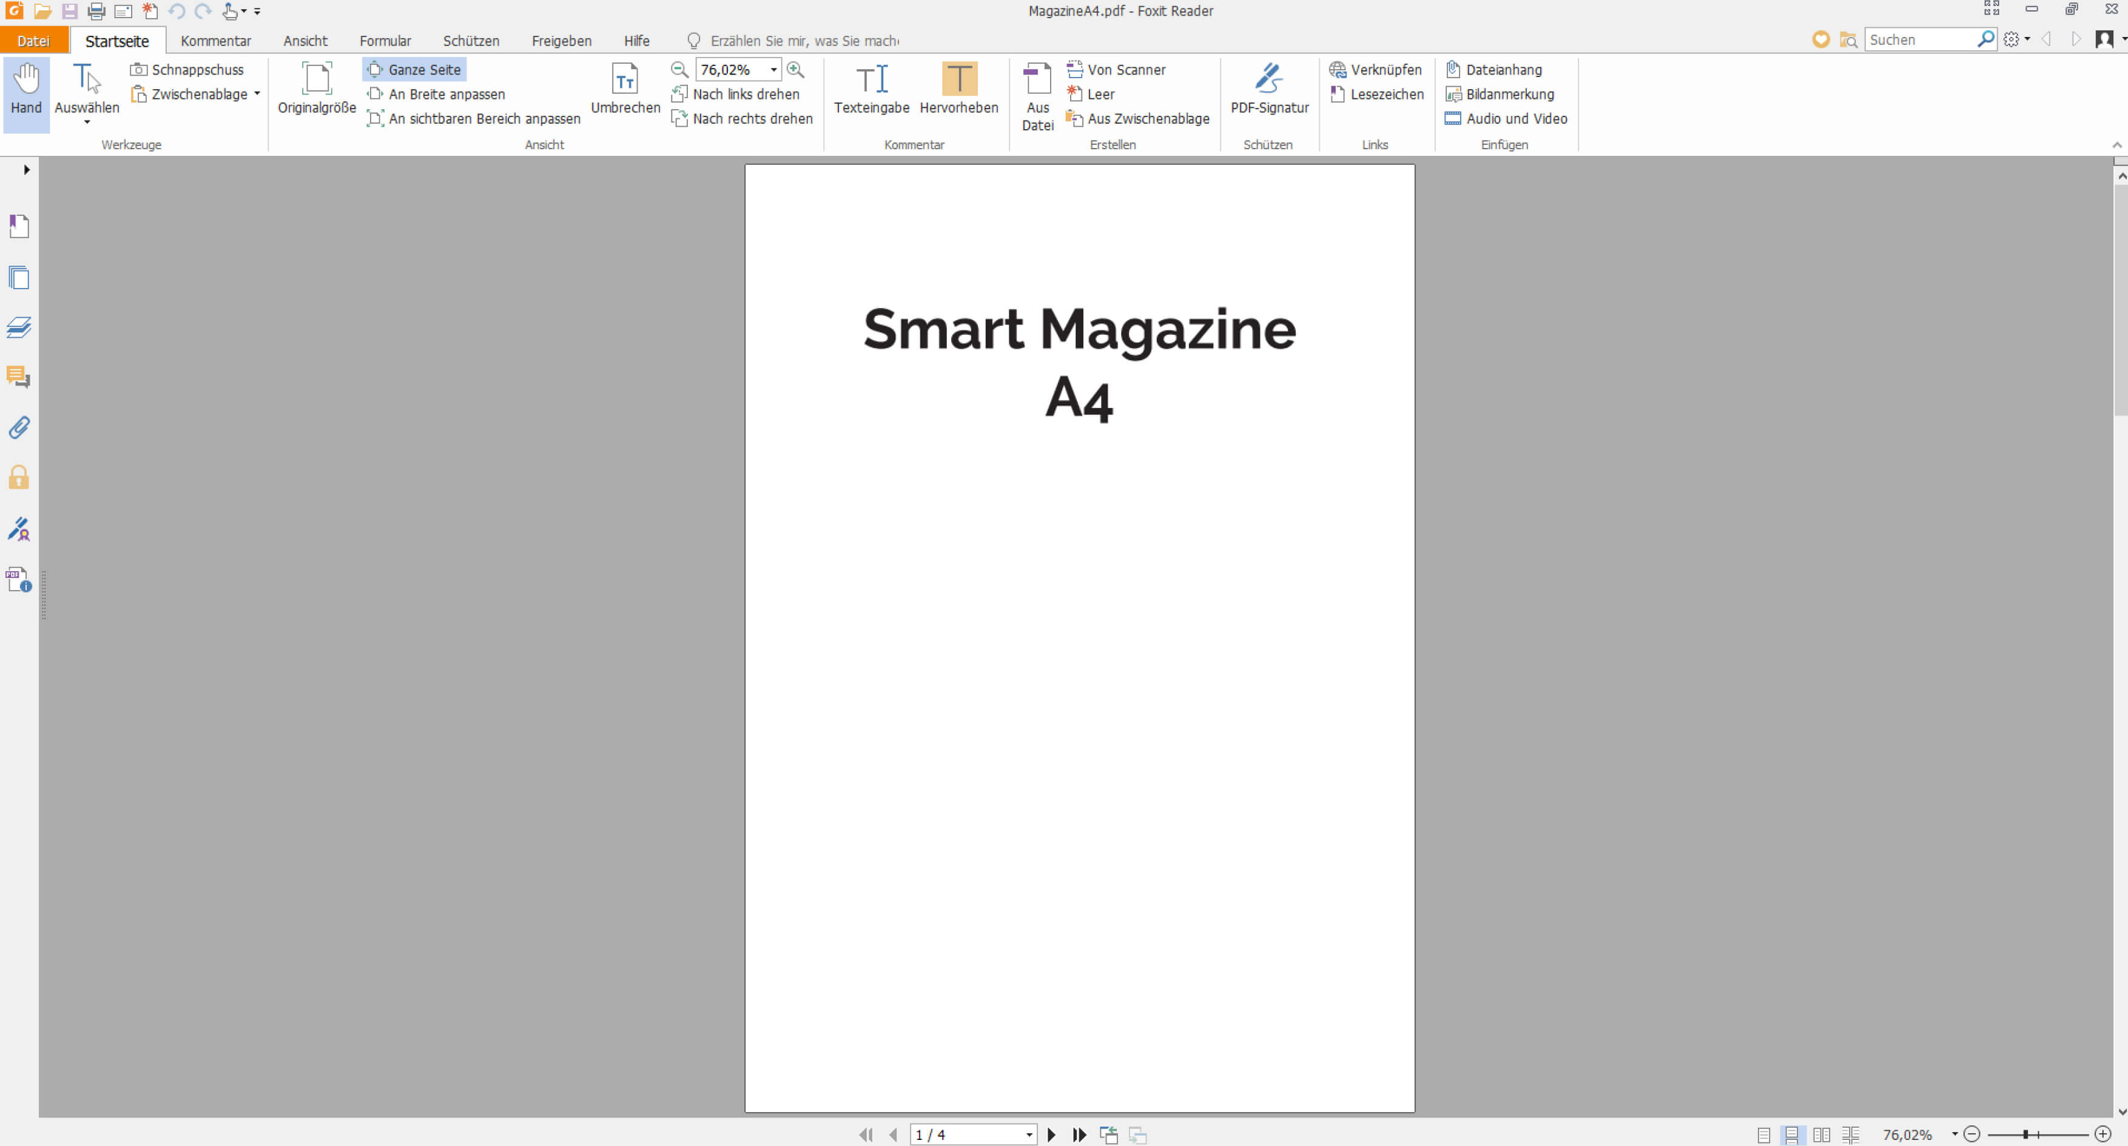This screenshot has width=2128, height=1146.
Task: Click the open folder icon in quick toolbar
Action: tap(42, 12)
